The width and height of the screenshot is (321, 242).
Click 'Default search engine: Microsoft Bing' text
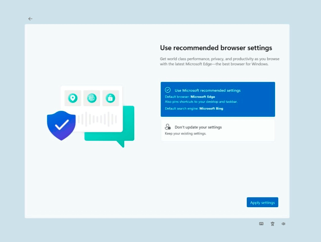[194, 109]
